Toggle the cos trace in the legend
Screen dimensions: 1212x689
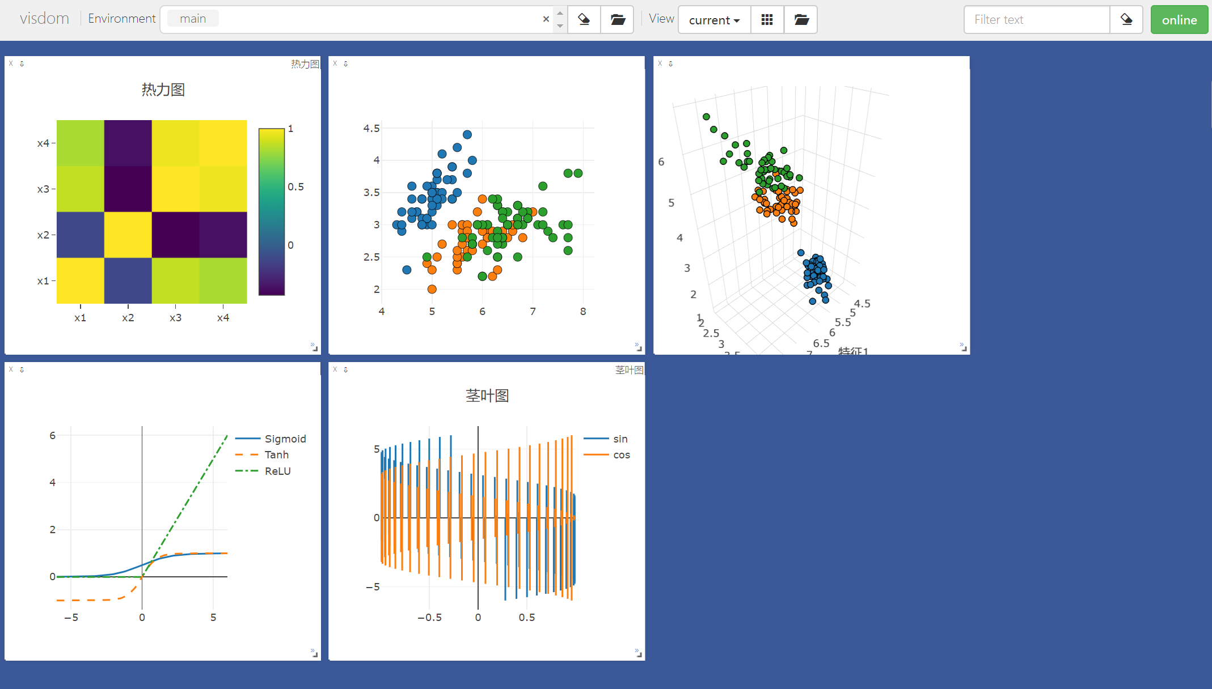tap(621, 455)
